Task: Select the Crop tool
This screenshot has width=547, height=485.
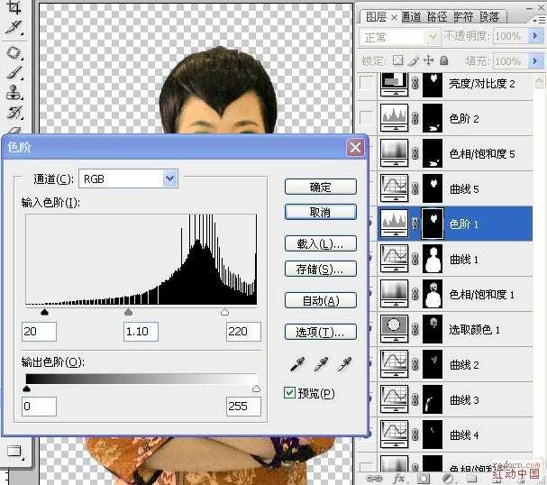Action: (x=14, y=7)
